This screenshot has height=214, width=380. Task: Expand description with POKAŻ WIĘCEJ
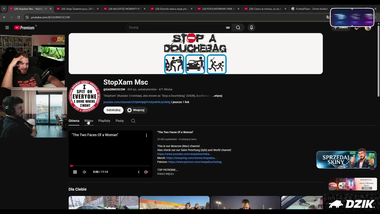click(x=165, y=174)
